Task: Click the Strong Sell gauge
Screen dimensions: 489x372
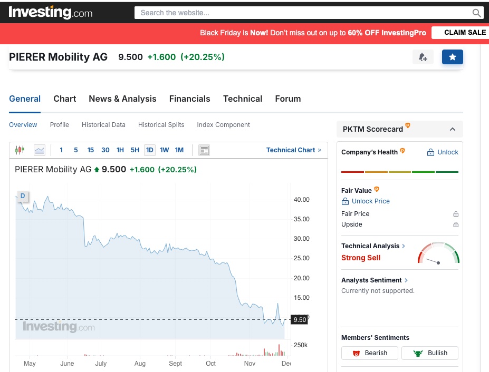Action: point(438,253)
